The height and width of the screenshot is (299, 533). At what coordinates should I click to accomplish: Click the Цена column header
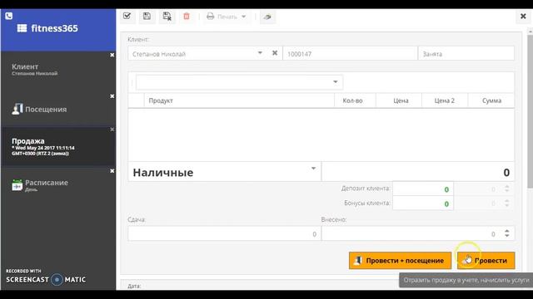(399, 100)
